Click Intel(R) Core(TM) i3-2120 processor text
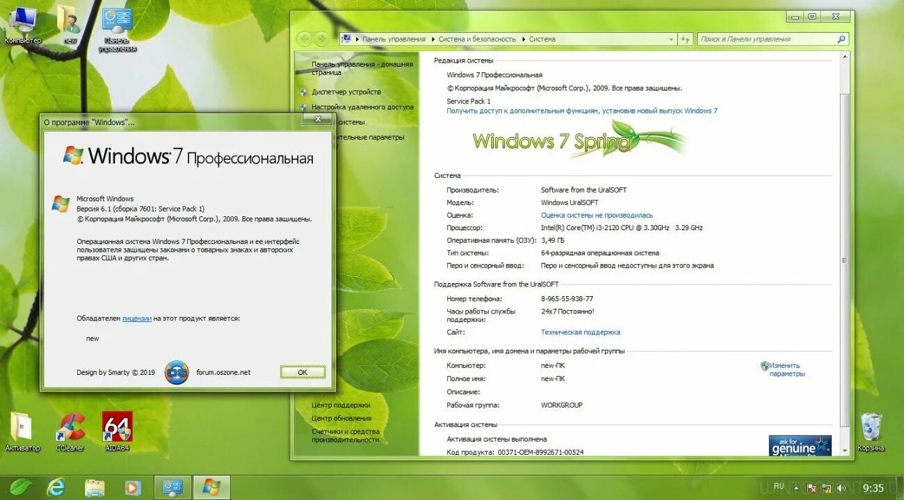 click(x=622, y=227)
